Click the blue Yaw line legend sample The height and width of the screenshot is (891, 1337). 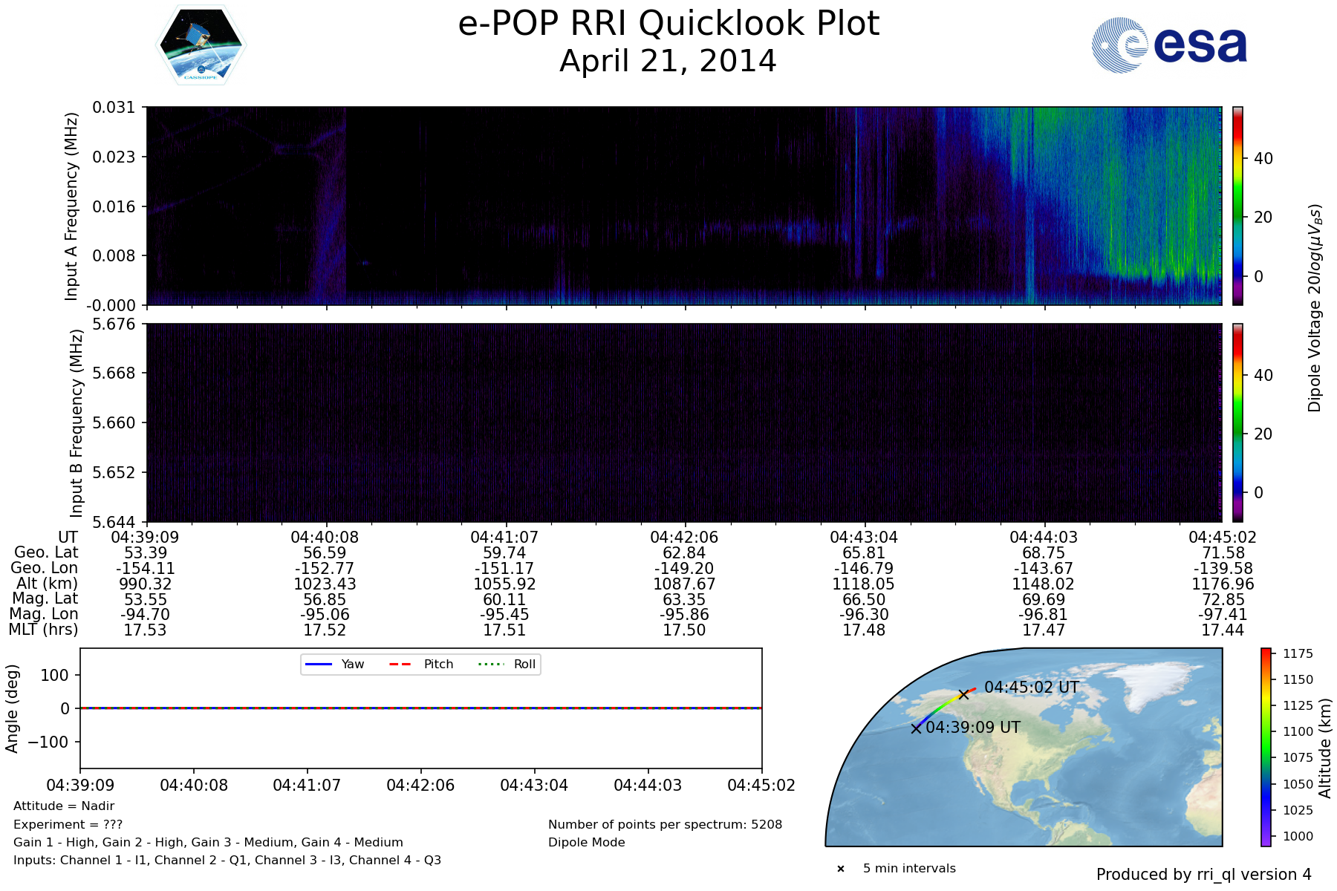point(319,665)
